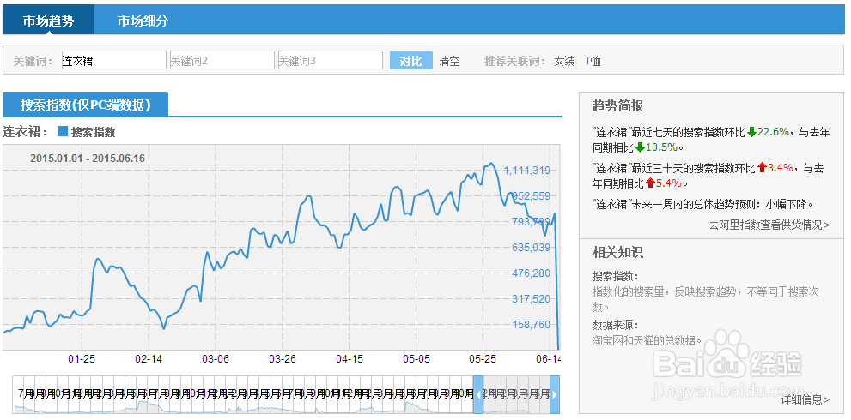Click the 952,559 axis value
Viewport: 851px width, 420px height.
[x=531, y=195]
